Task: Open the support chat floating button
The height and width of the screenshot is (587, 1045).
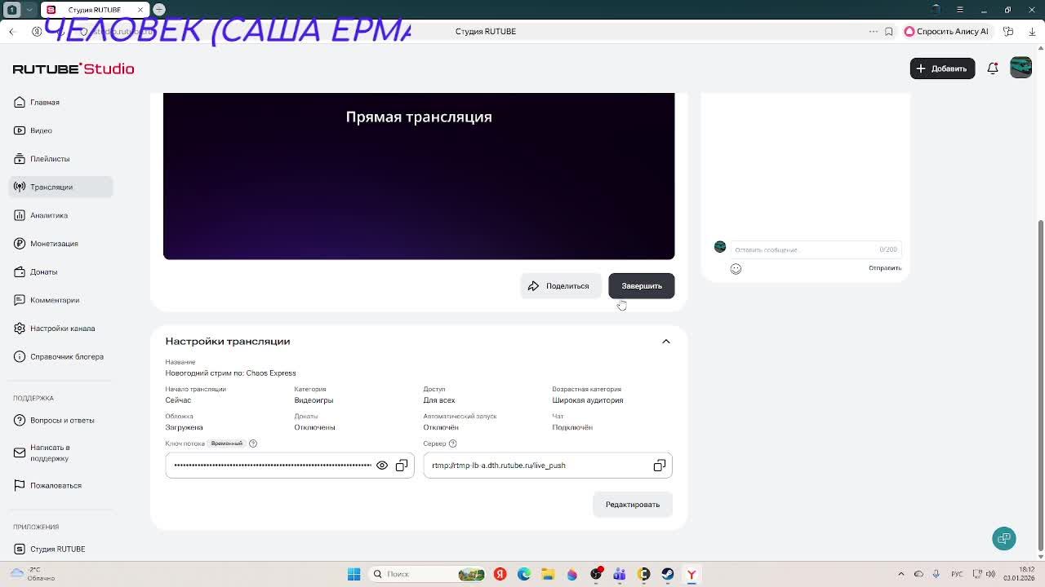Action: (1004, 538)
